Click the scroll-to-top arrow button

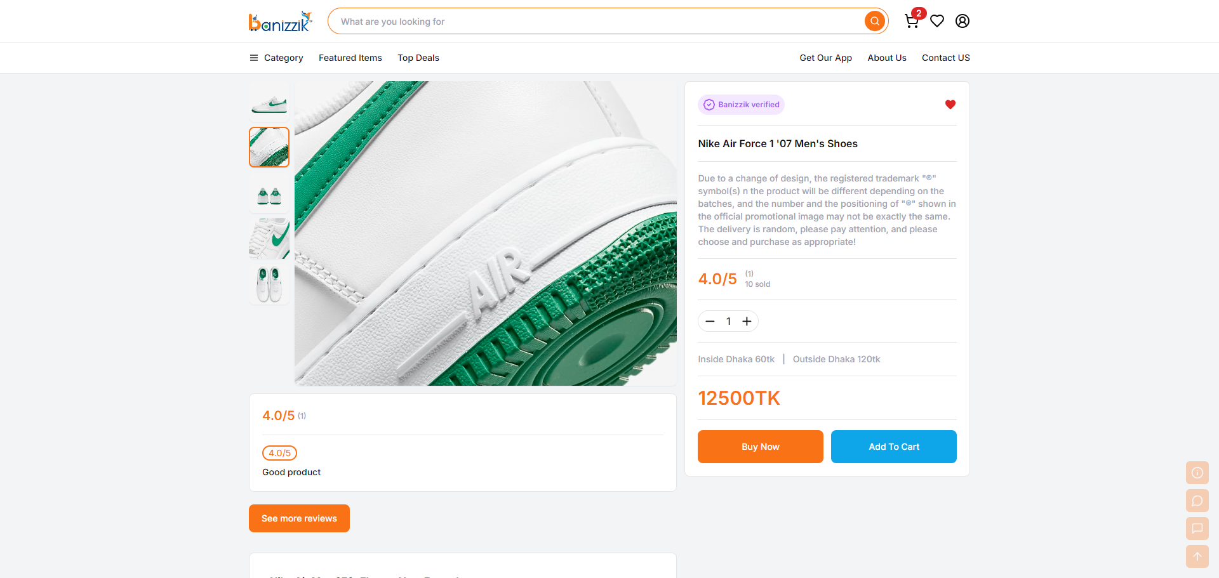tap(1197, 556)
